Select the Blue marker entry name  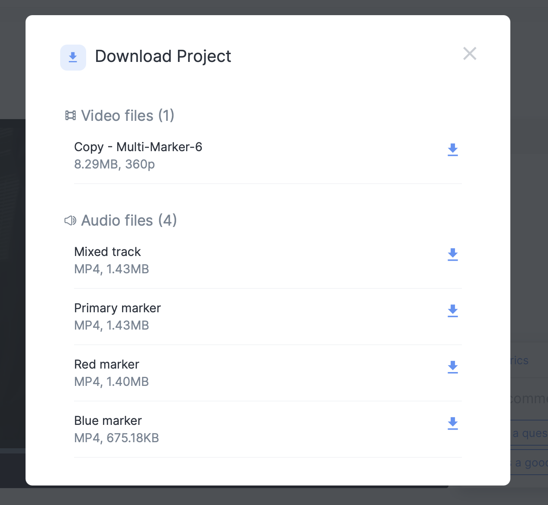[x=108, y=421]
